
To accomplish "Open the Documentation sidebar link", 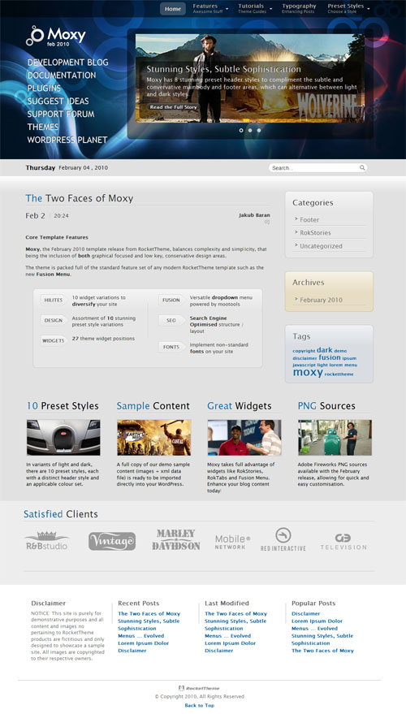I will click(62, 75).
